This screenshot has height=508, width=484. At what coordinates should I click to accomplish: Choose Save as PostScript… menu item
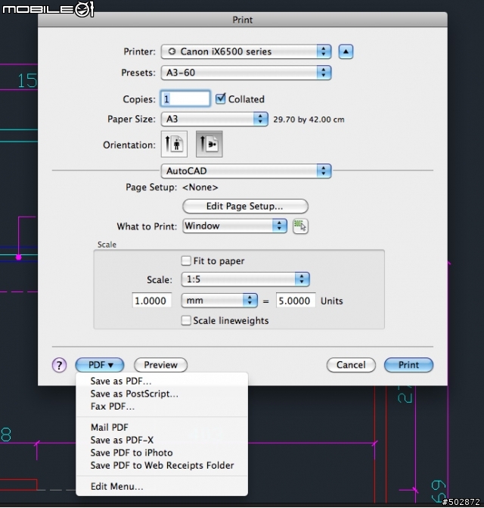coord(162,394)
